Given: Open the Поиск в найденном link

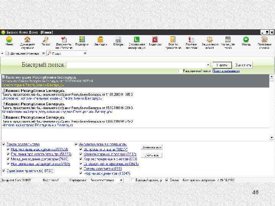Looking at the screenshot, I should [x=226, y=71].
